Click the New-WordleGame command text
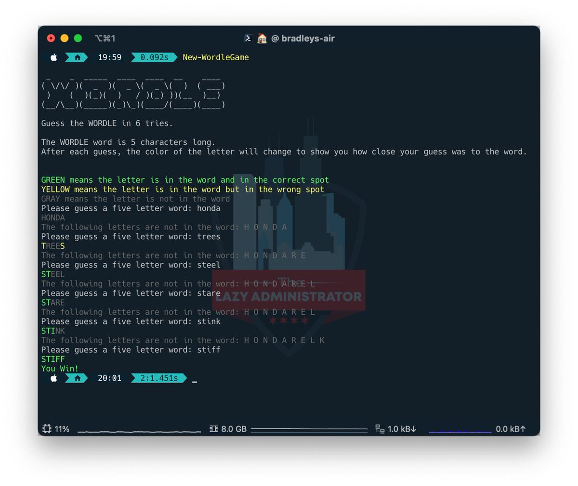This screenshot has width=578, height=486. (216, 57)
